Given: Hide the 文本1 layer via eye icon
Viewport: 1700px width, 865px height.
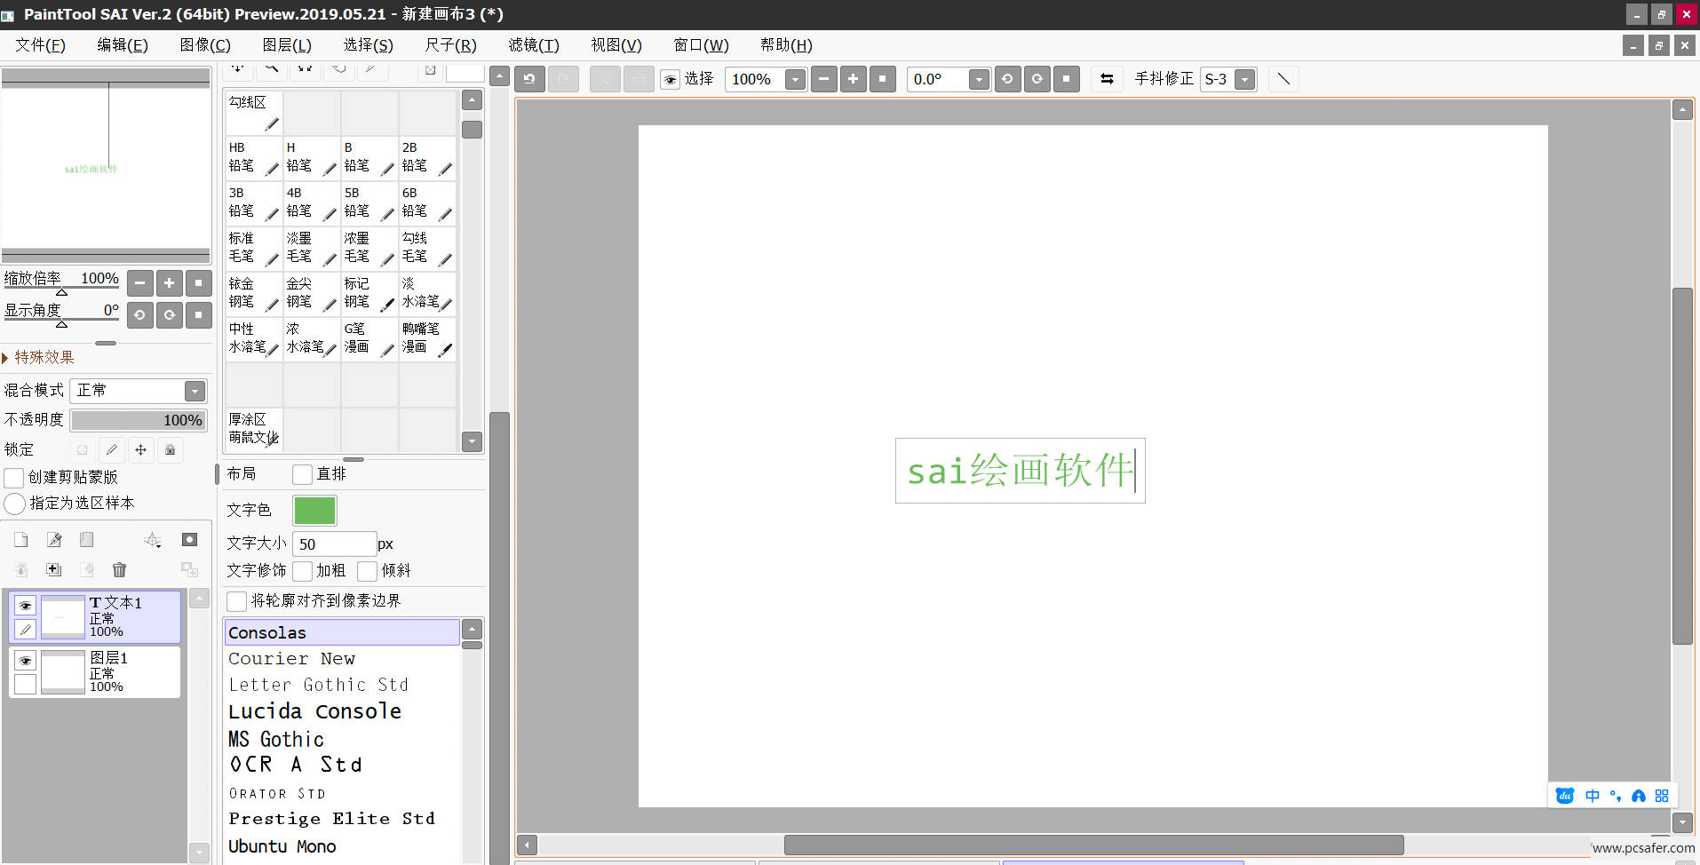Looking at the screenshot, I should [x=25, y=606].
